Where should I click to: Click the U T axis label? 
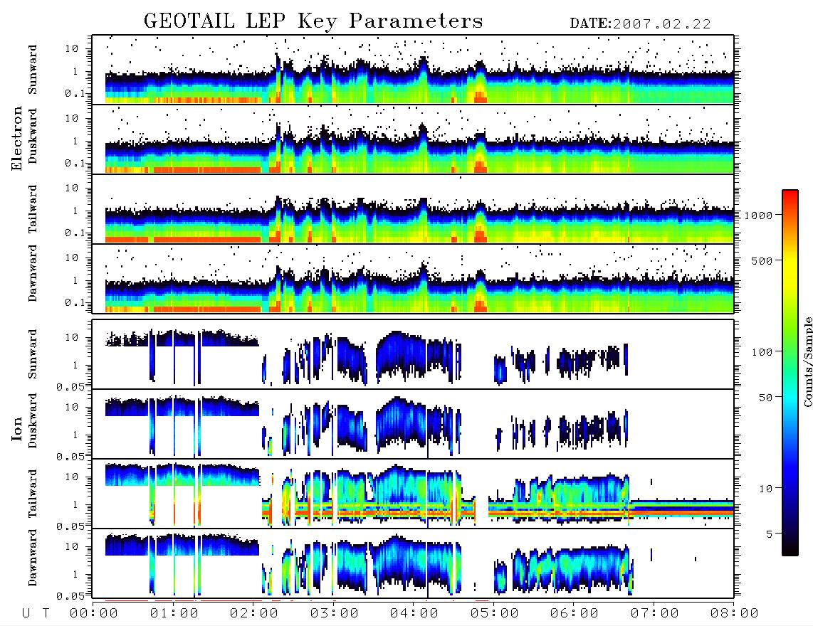[36, 613]
